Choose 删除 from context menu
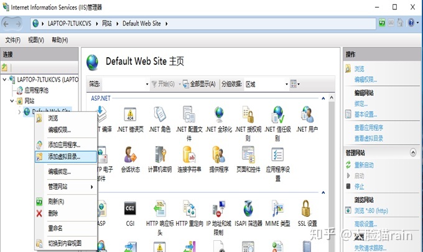The width and height of the screenshot is (423, 252). (66, 213)
